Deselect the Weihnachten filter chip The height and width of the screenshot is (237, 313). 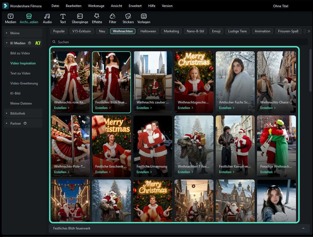[x=123, y=31]
